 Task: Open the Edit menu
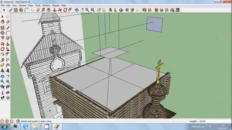click(8, 5)
